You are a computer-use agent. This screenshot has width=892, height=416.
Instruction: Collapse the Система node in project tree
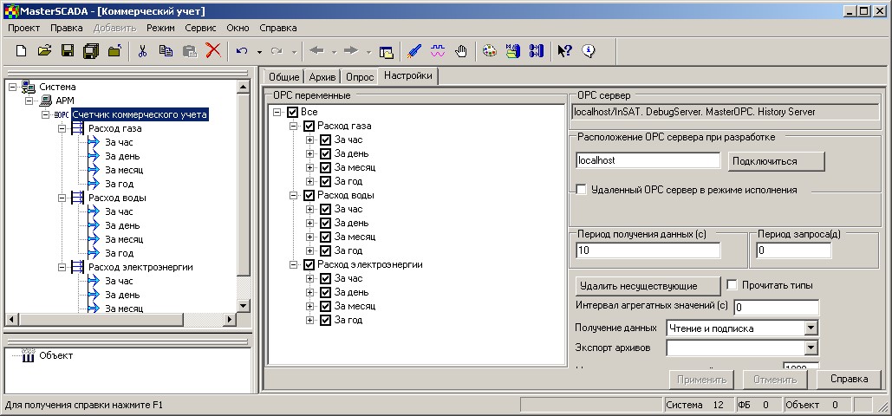coord(12,87)
